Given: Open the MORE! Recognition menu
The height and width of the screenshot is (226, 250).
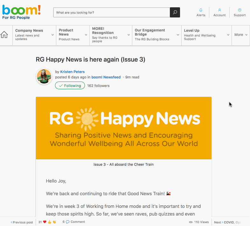Looking at the screenshot, I should click(x=111, y=35).
